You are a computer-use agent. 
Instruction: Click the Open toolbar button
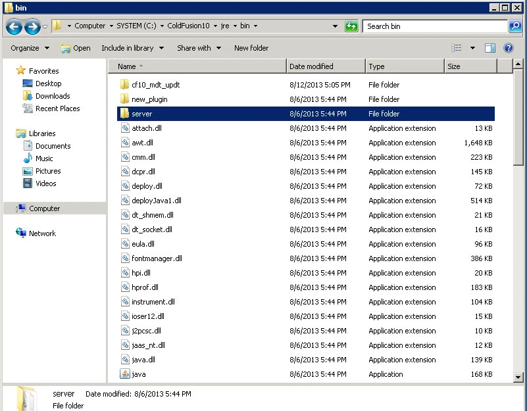(x=76, y=48)
